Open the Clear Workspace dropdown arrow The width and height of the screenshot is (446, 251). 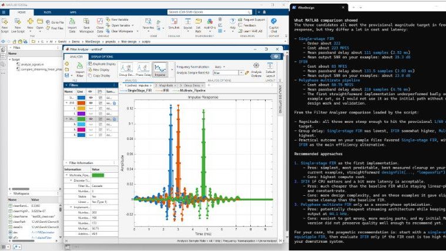pos(138,31)
